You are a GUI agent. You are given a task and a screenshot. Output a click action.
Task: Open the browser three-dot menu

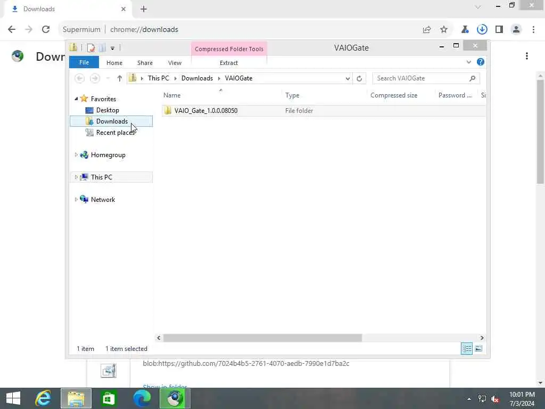pyautogui.click(x=533, y=30)
